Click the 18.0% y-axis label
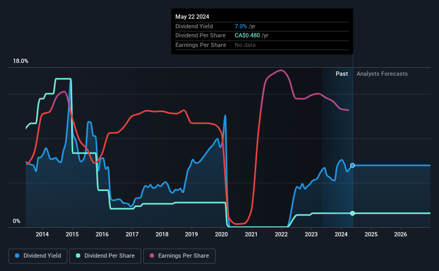The height and width of the screenshot is (271, 439). pyautogui.click(x=20, y=61)
